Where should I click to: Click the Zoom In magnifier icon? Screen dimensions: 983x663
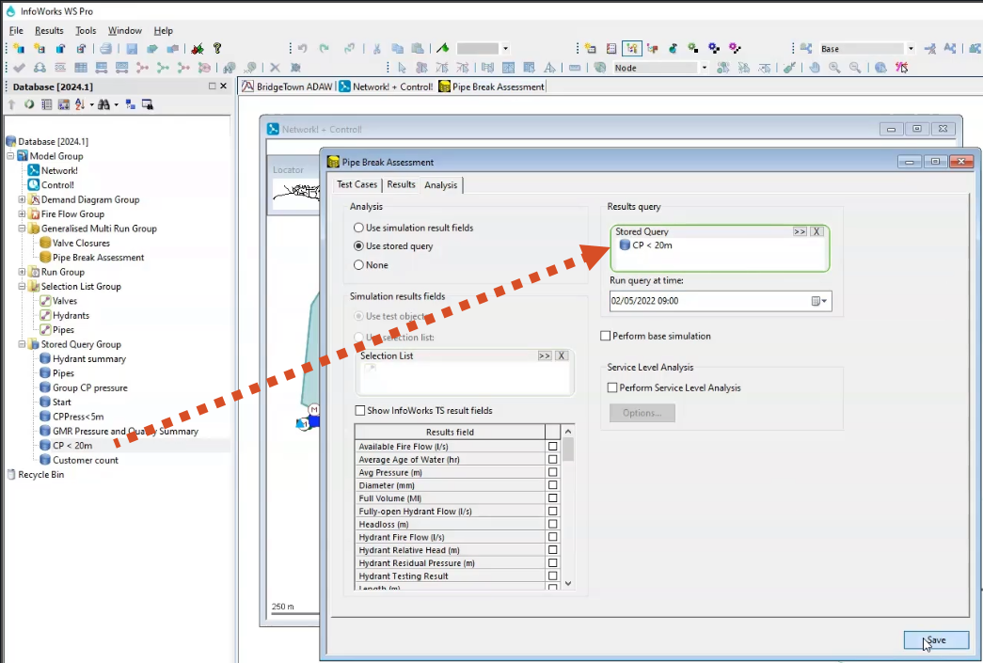(x=834, y=68)
